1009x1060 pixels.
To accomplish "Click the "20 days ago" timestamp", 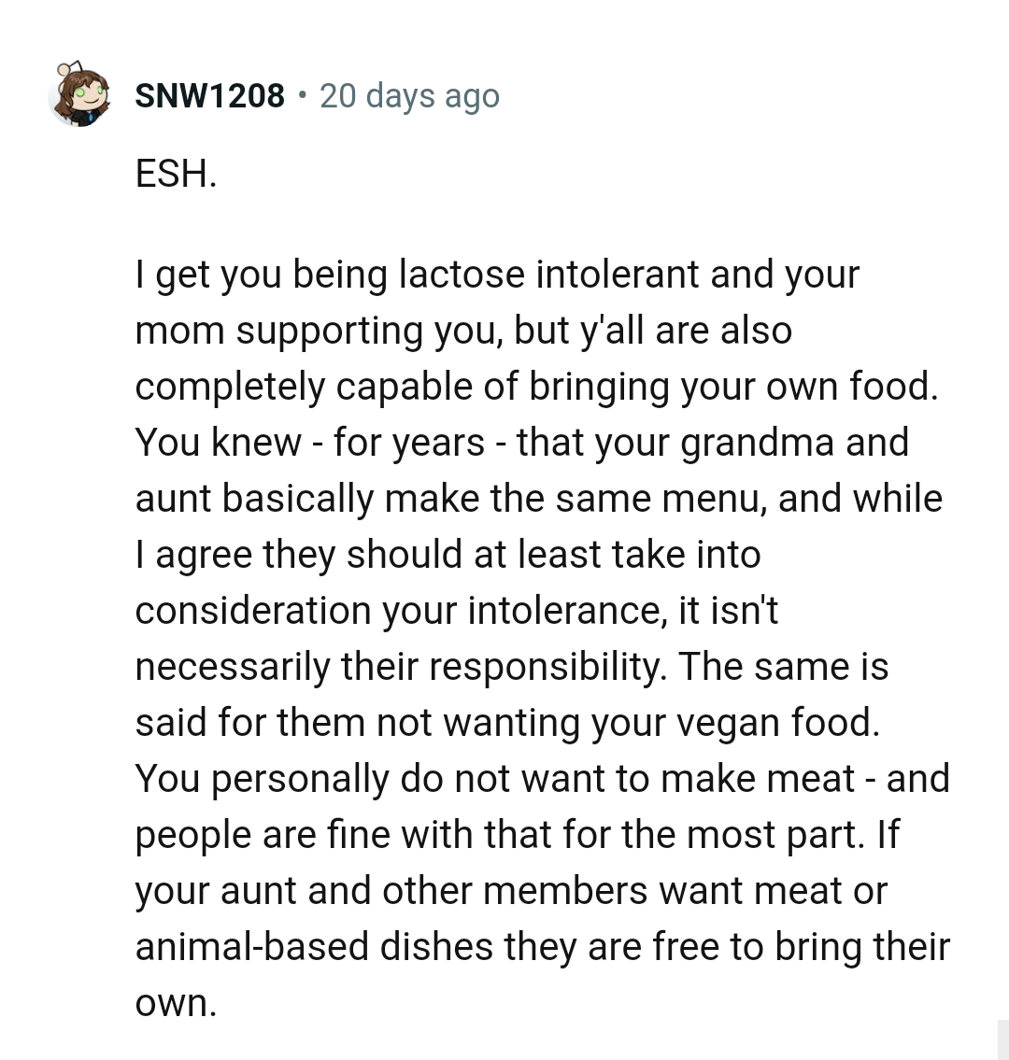I will coord(409,95).
